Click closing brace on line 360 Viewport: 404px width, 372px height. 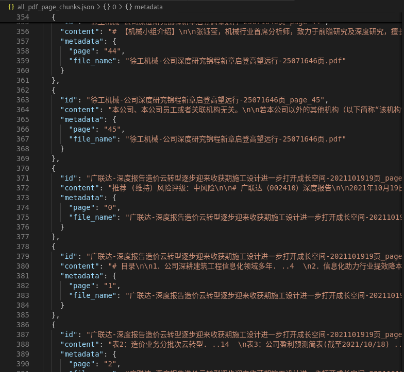[62, 71]
